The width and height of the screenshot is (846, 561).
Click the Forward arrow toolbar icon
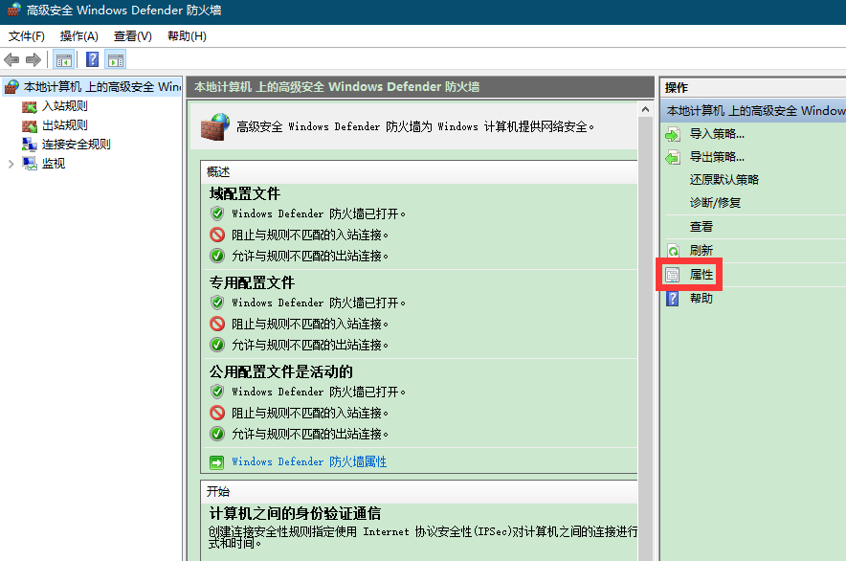click(33, 60)
